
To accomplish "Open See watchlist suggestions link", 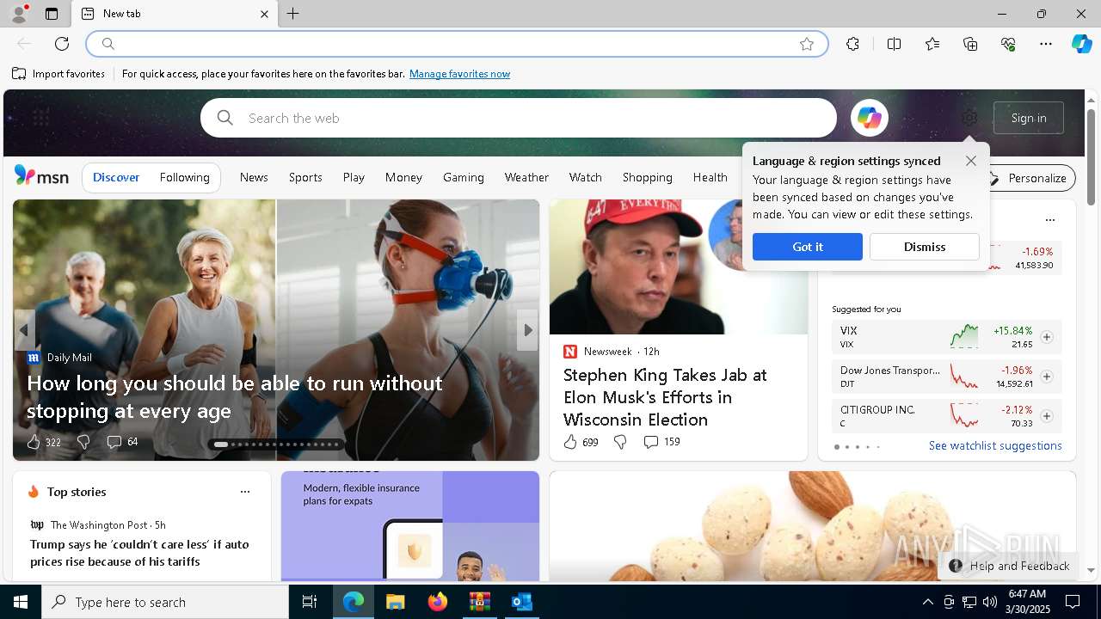I will click(x=995, y=445).
